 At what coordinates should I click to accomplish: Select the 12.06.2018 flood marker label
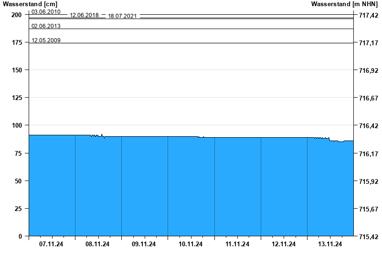tap(84, 15)
